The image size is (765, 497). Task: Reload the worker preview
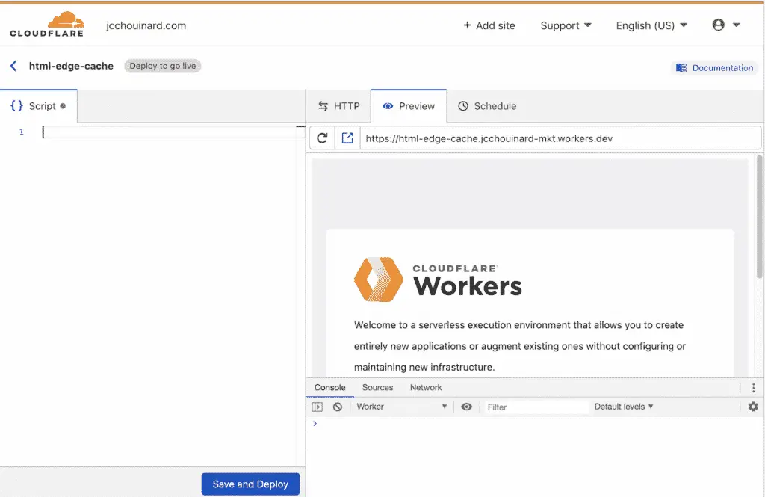[322, 138]
